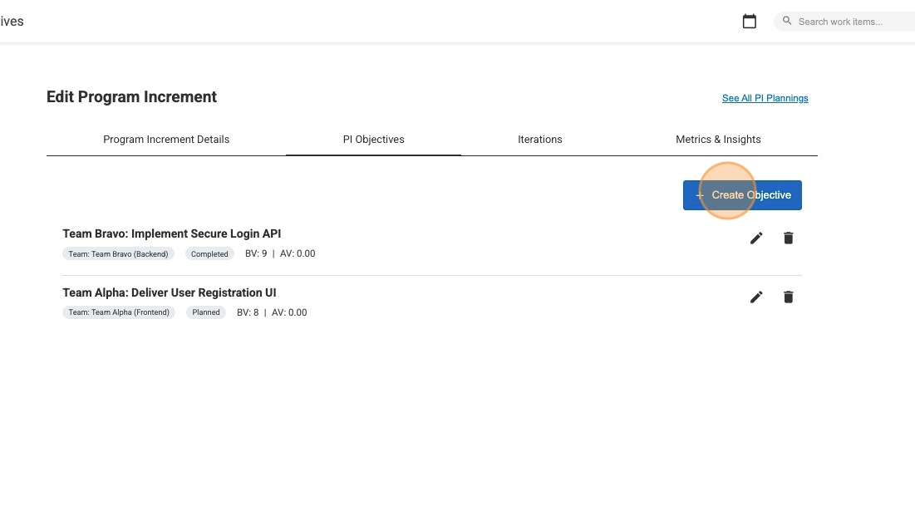The width and height of the screenshot is (915, 511).
Task: Select the Planned status chip
Action: (x=205, y=312)
